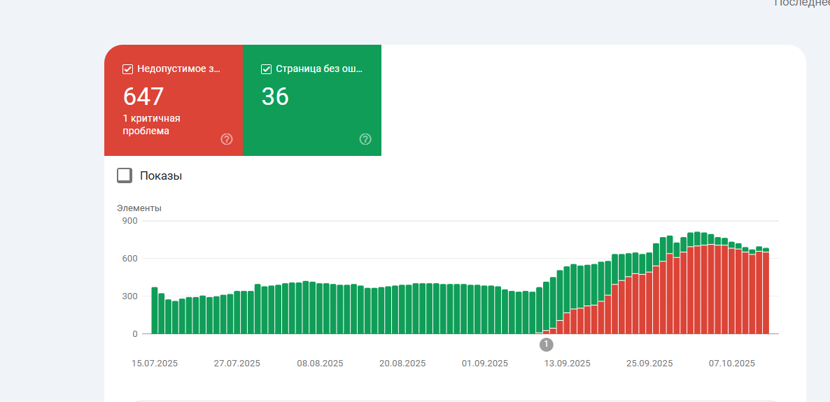Click the 08.08.2025 date axis label
Viewport: 830px width, 402px height.
(x=320, y=363)
